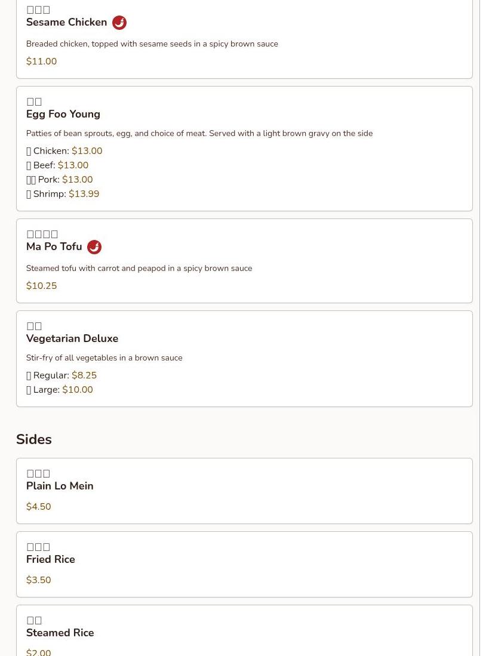Click the spicy pepper icon beside Ma Po Tofu
Image resolution: width=492 pixels, height=656 pixels.
click(x=94, y=247)
